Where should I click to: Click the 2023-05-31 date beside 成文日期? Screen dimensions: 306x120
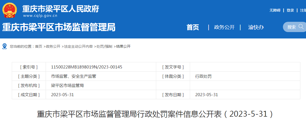pyautogui.click(x=62, y=95)
